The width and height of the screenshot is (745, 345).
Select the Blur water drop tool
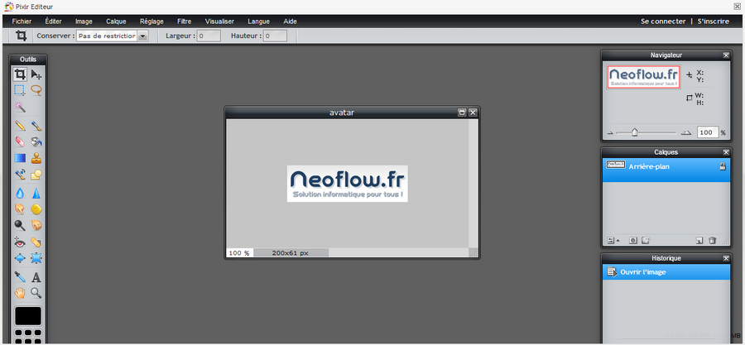coord(20,193)
